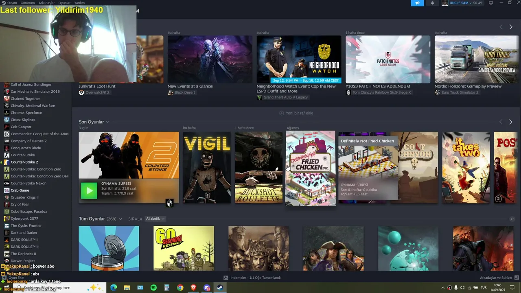The width and height of the screenshot is (521, 293).
Task: Select Counter-Strike 2 in library list
Action: pyautogui.click(x=24, y=162)
